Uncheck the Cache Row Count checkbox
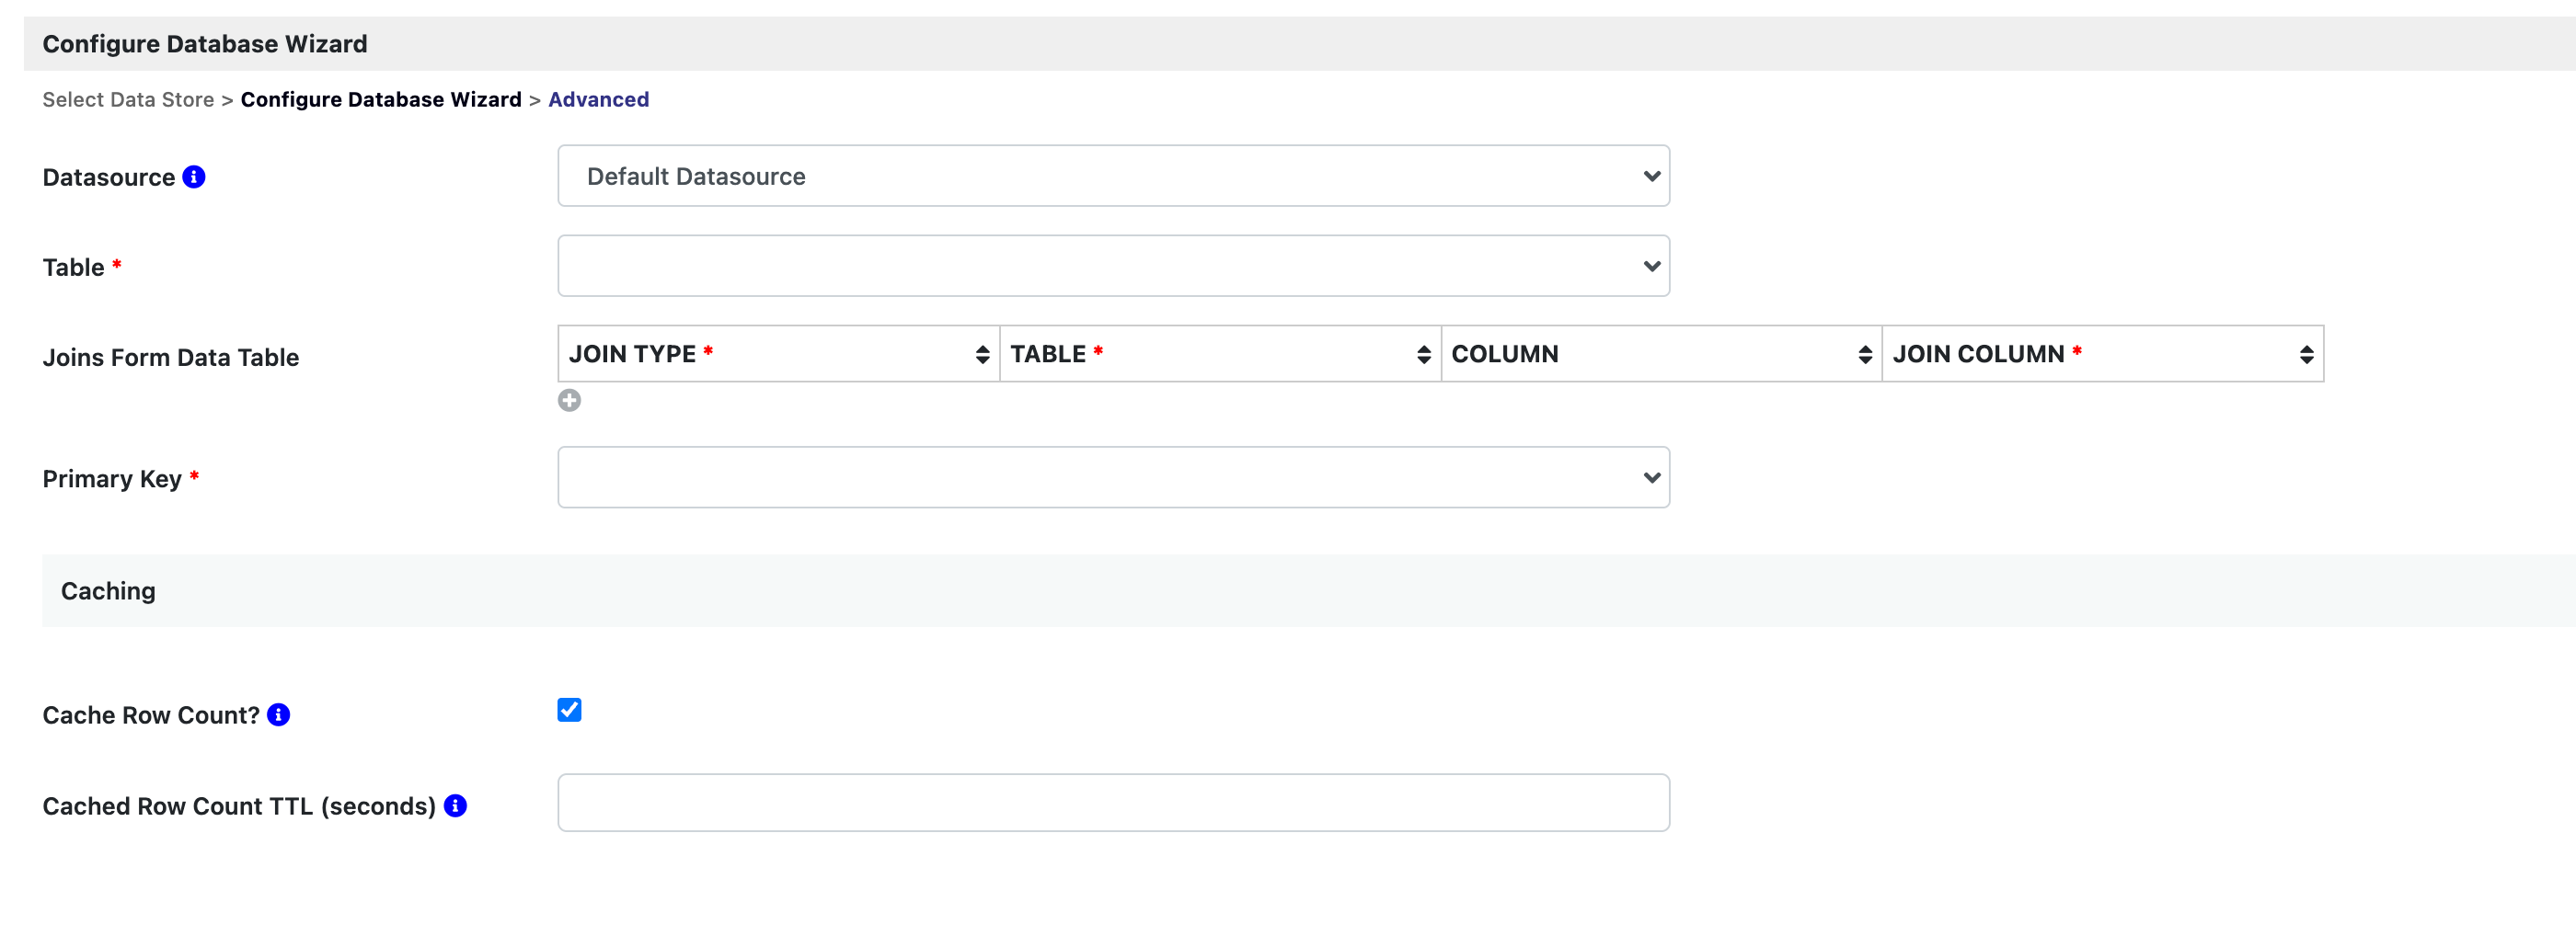2576x936 pixels. click(569, 710)
